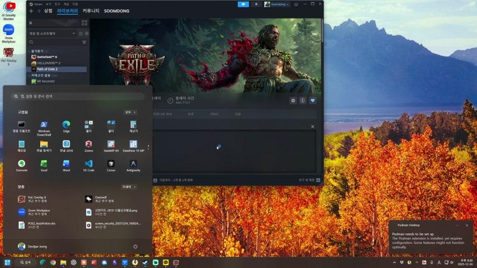
Task: Click the power button in Start menu
Action: click(x=135, y=246)
